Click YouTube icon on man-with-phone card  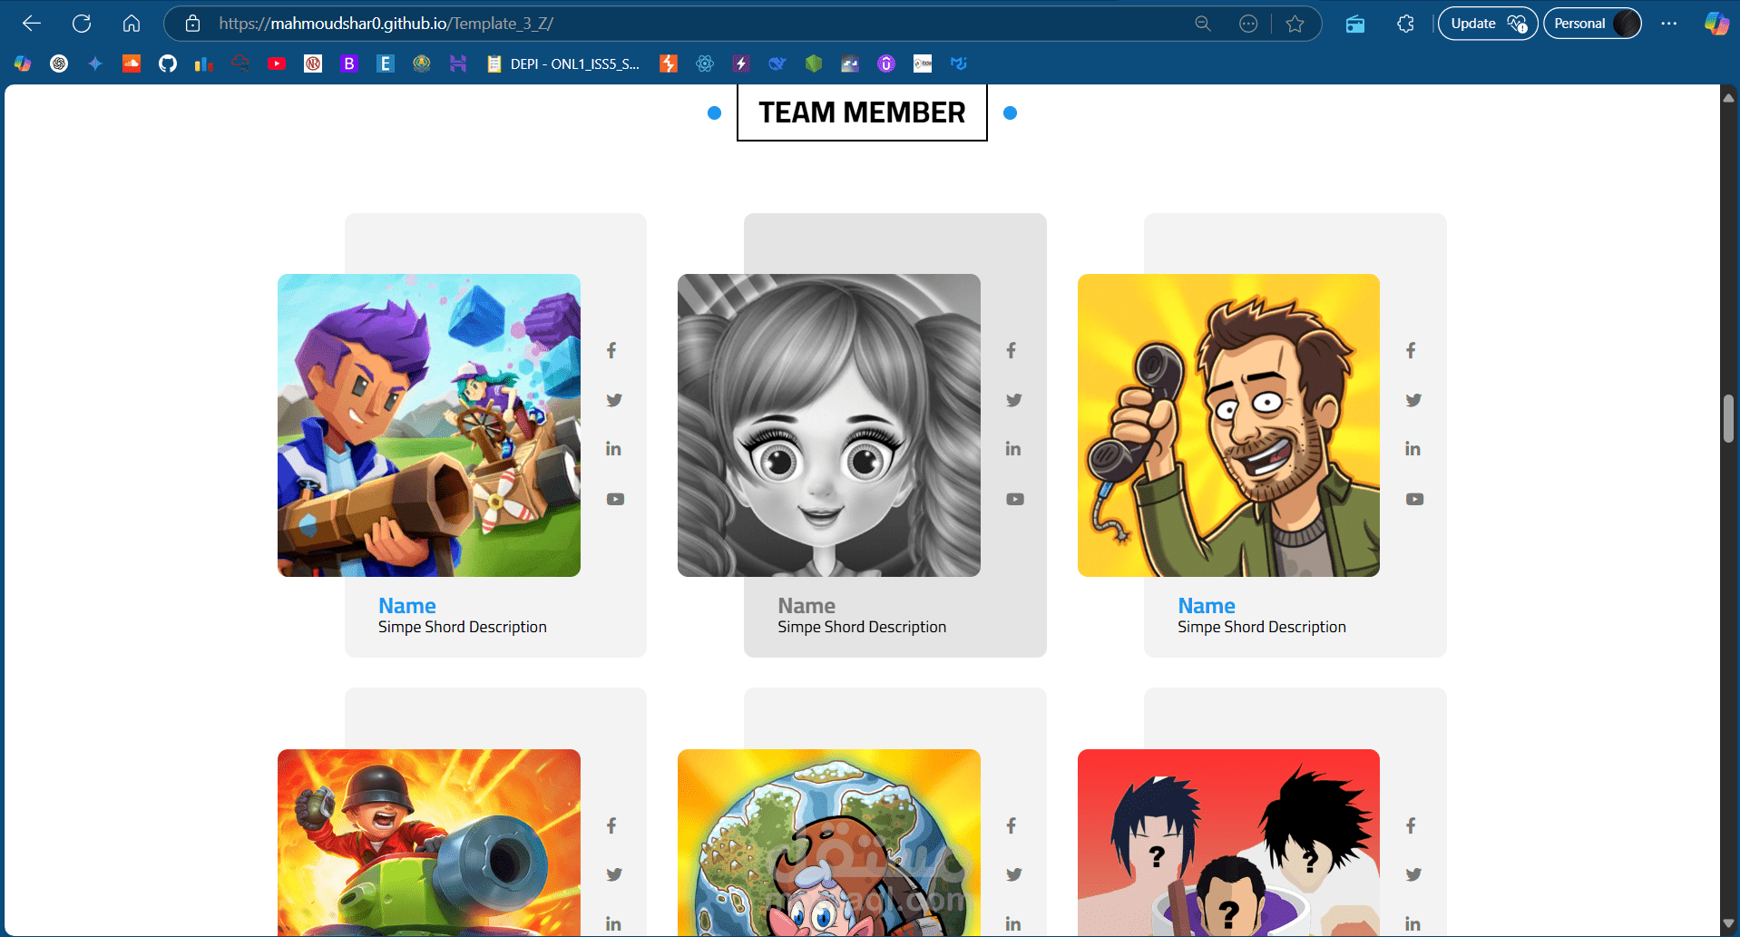pos(1415,499)
